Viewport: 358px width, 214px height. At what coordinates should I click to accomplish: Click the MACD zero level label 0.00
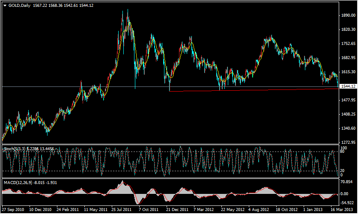[x=344, y=194]
